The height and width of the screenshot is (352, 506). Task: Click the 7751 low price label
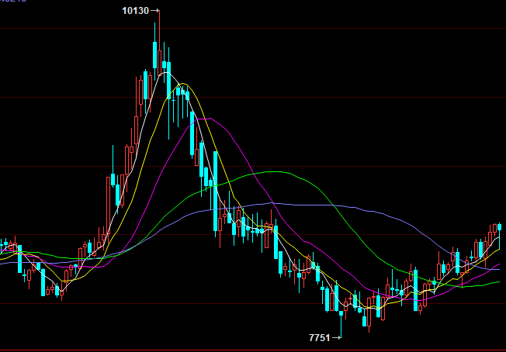pos(319,338)
